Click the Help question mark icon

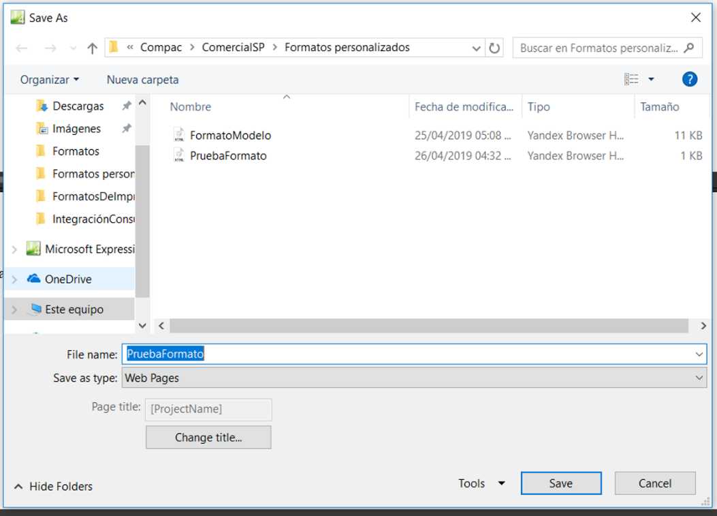[690, 79]
